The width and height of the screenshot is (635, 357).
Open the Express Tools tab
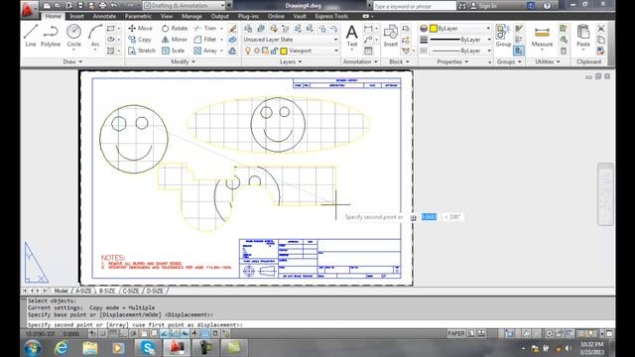tap(331, 16)
